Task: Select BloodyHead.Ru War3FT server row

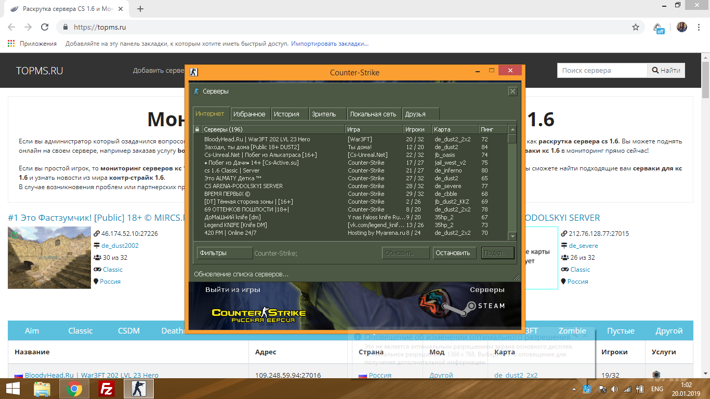Action: point(350,139)
